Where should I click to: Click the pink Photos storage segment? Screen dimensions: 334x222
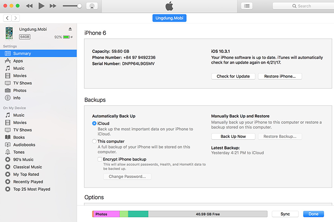(x=106, y=214)
